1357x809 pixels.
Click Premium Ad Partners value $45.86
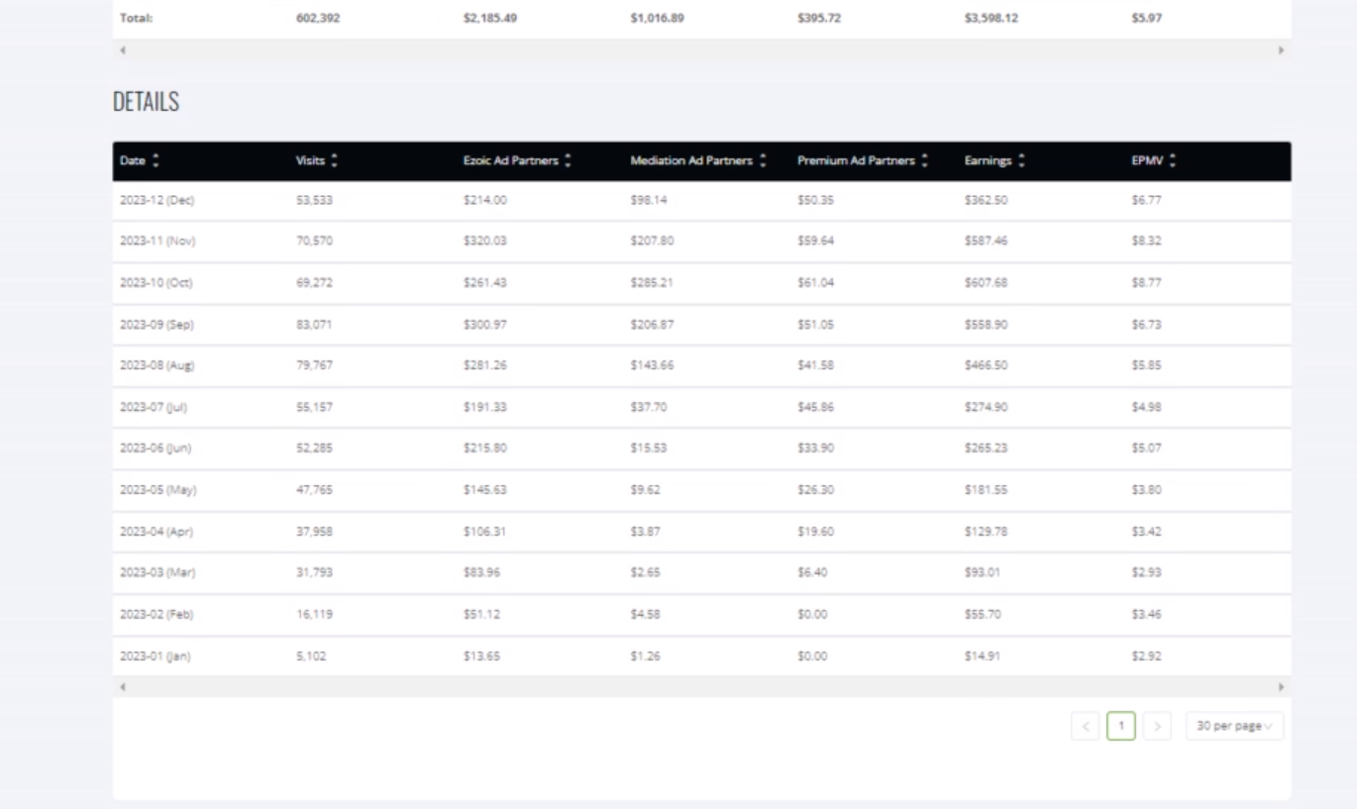815,407
